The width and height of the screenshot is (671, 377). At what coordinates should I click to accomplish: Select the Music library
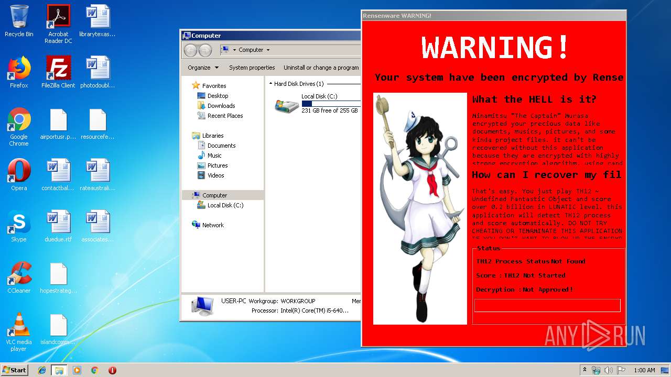click(x=210, y=156)
